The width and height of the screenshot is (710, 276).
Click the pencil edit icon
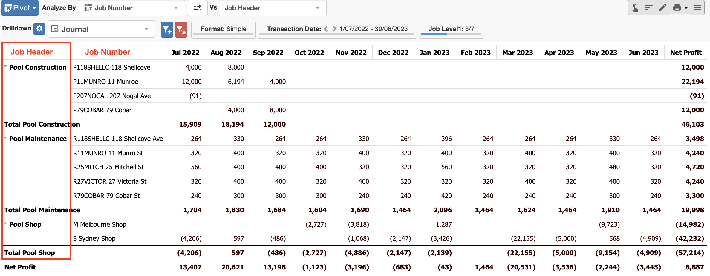click(663, 7)
